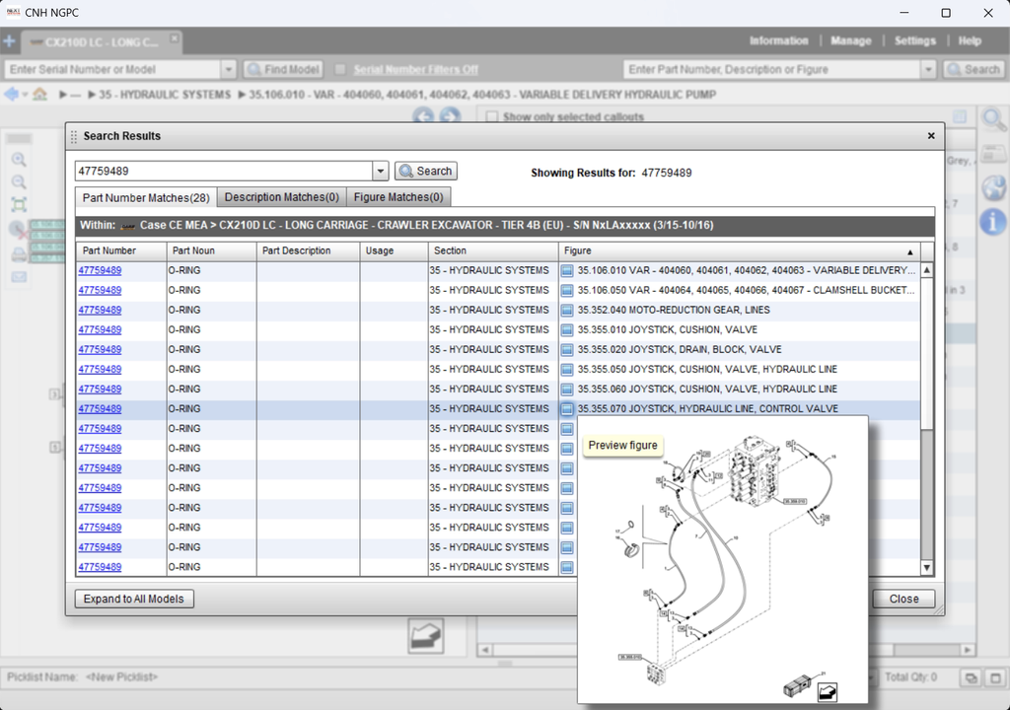Click the zoom in magnifier on left toolbar
Image resolution: width=1010 pixels, height=710 pixels.
click(19, 160)
